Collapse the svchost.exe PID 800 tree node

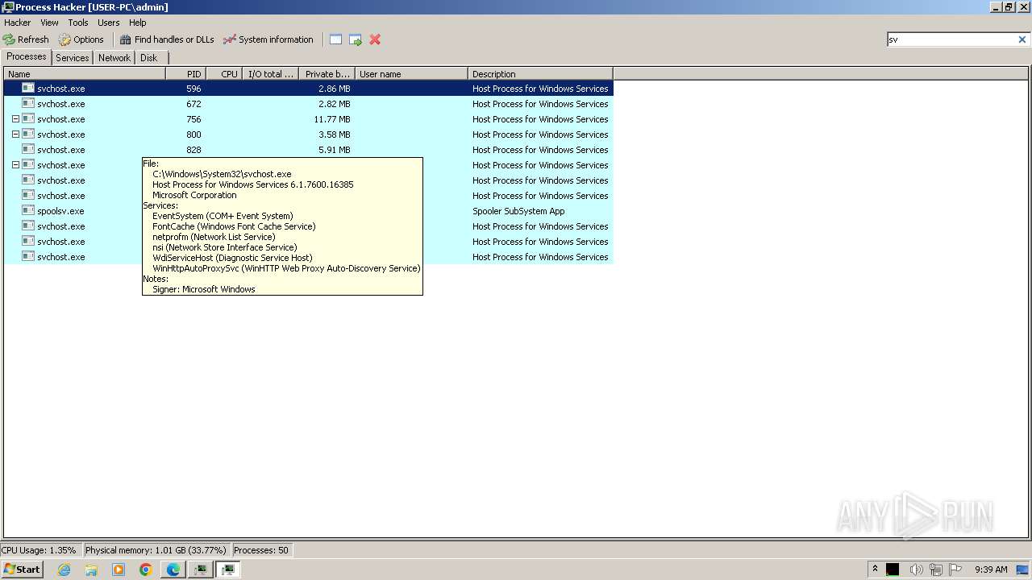coord(15,134)
